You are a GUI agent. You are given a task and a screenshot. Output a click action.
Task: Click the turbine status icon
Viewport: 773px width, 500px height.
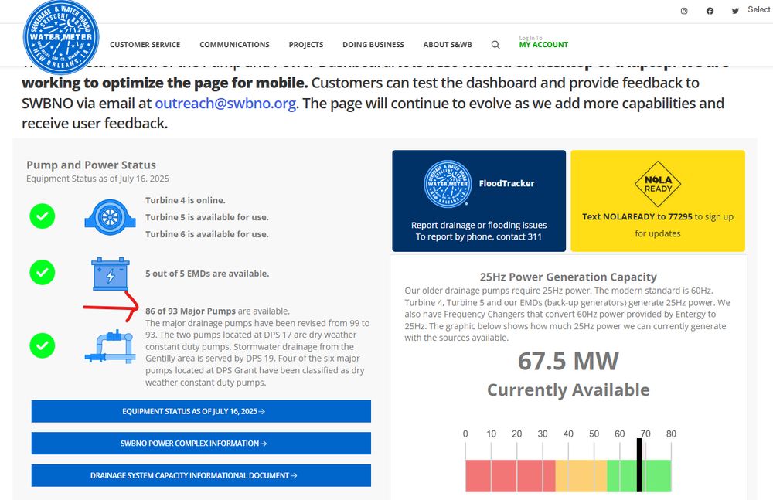pos(110,217)
